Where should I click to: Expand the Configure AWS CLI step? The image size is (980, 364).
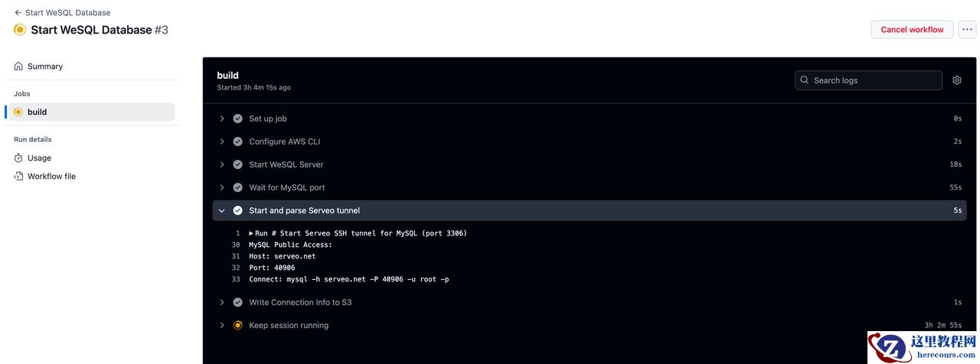(590, 141)
